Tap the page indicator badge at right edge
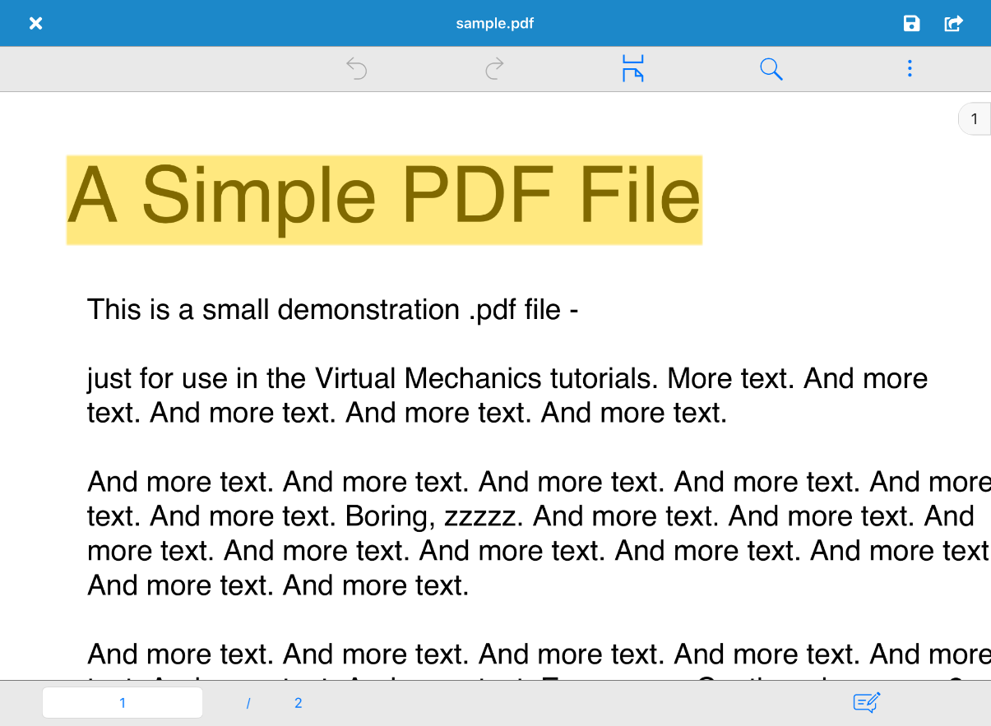 [x=975, y=119]
